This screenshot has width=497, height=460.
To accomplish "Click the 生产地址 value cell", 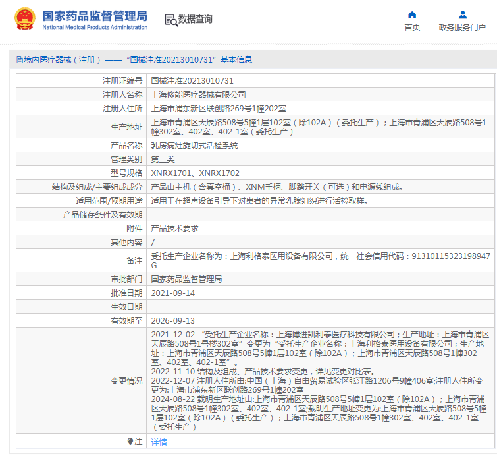I will pyautogui.click(x=320, y=127).
